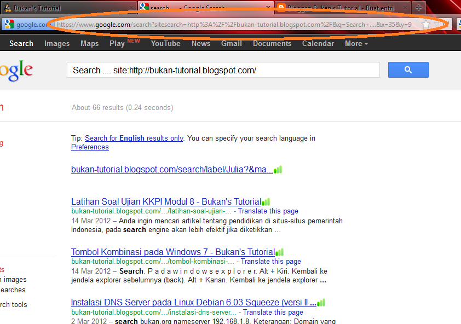This screenshot has width=461, height=324.
Task: Open new tab with plus button
Action: 419,8
